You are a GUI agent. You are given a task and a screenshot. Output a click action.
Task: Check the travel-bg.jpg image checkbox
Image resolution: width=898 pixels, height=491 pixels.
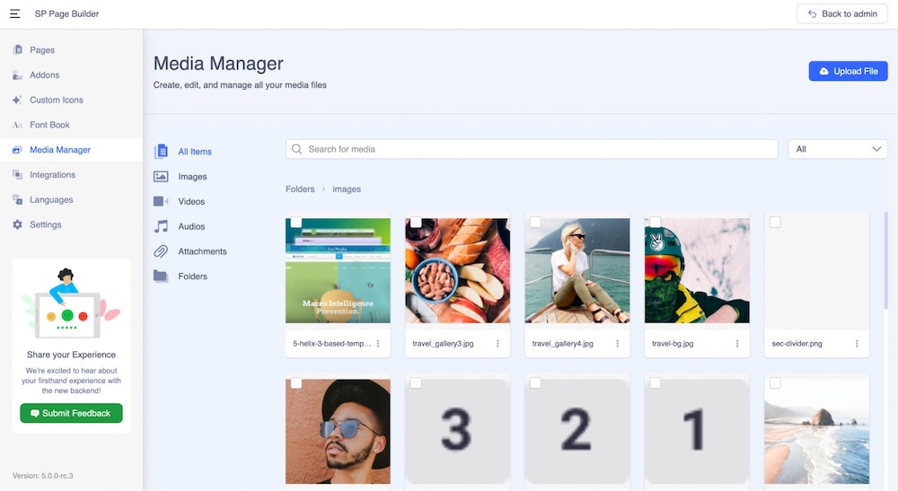point(656,223)
